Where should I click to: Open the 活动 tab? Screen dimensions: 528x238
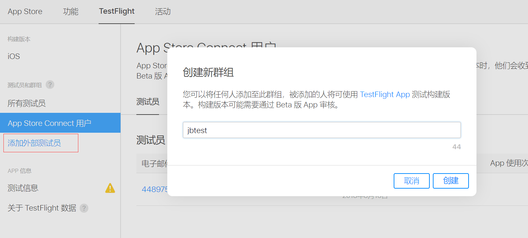pyautogui.click(x=163, y=11)
